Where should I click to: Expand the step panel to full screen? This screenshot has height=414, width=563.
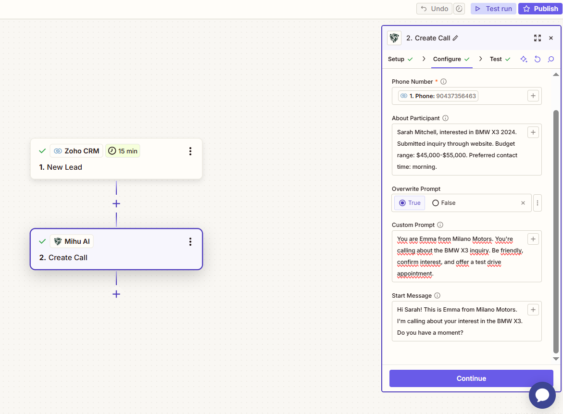pyautogui.click(x=538, y=38)
